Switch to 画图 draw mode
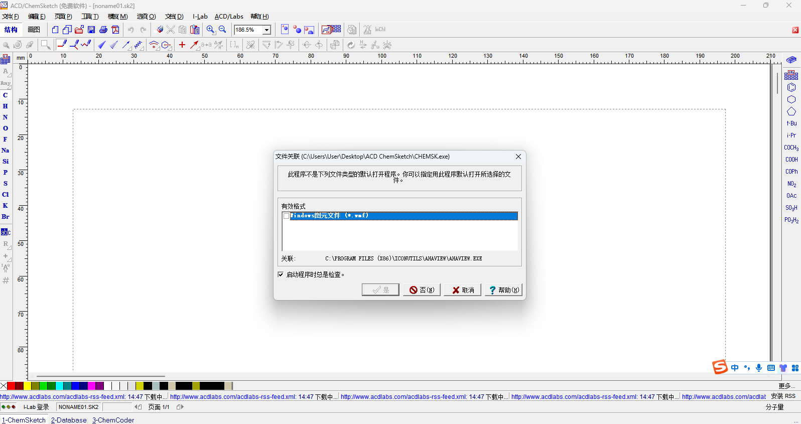The image size is (801, 424). (34, 30)
